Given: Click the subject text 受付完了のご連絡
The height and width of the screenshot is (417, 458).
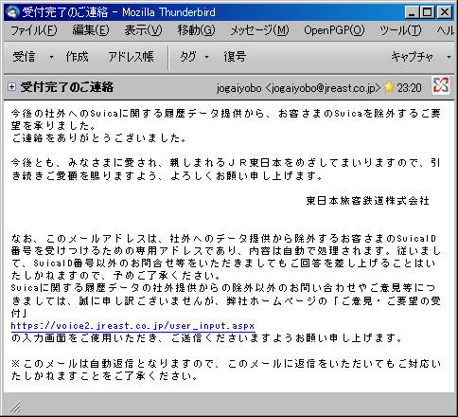Looking at the screenshot, I should 67,87.
